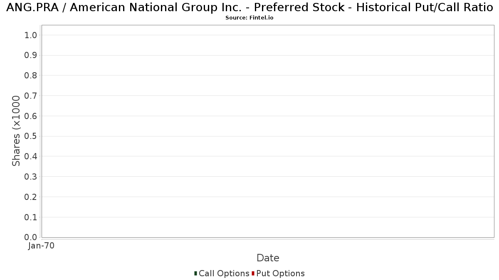This screenshot has width=499, height=280.
Task: Click the 0.8 y-axis tick label
Action: (x=31, y=75)
